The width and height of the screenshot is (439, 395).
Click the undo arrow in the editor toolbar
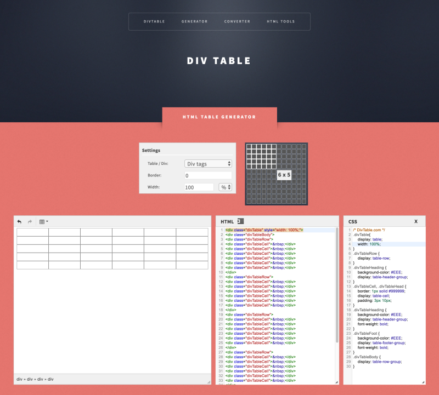19,222
